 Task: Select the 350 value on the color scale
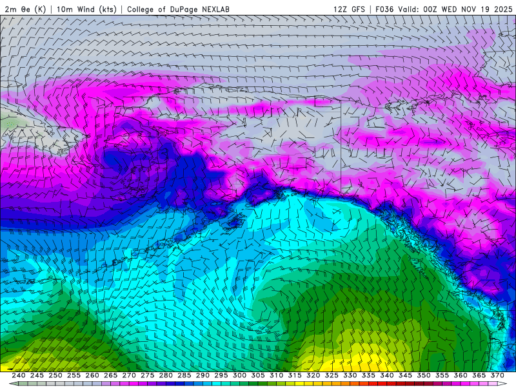(424, 375)
